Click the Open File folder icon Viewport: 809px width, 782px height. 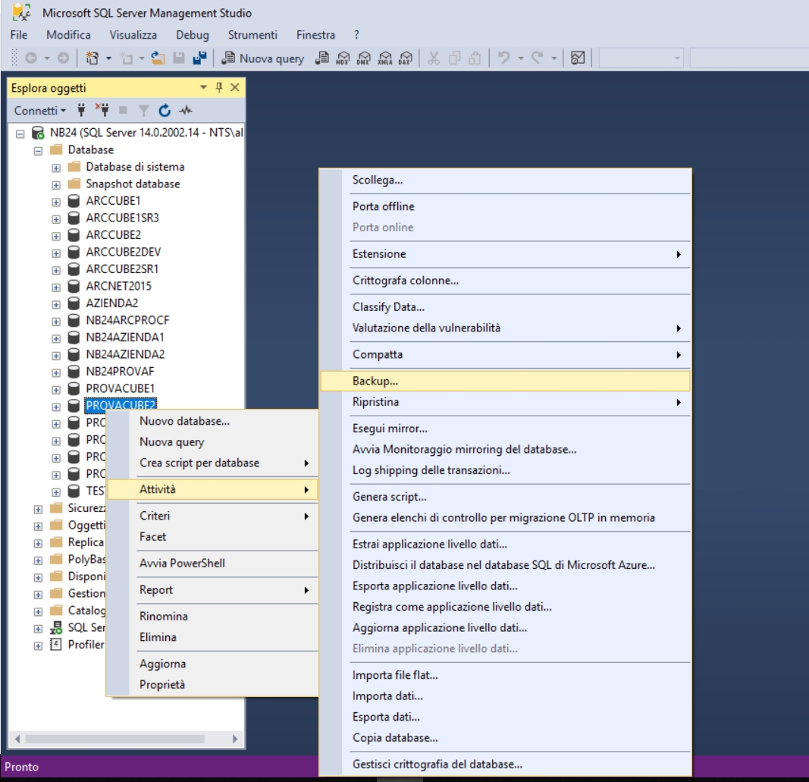tap(161, 58)
